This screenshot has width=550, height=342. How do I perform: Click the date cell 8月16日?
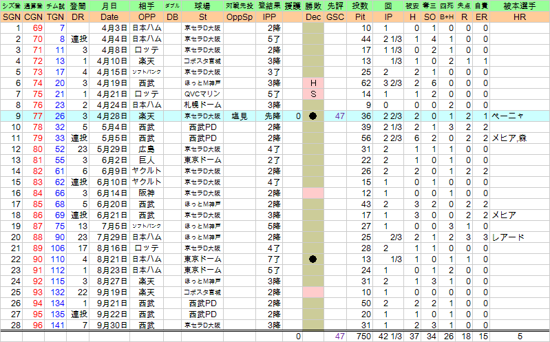[111, 248]
